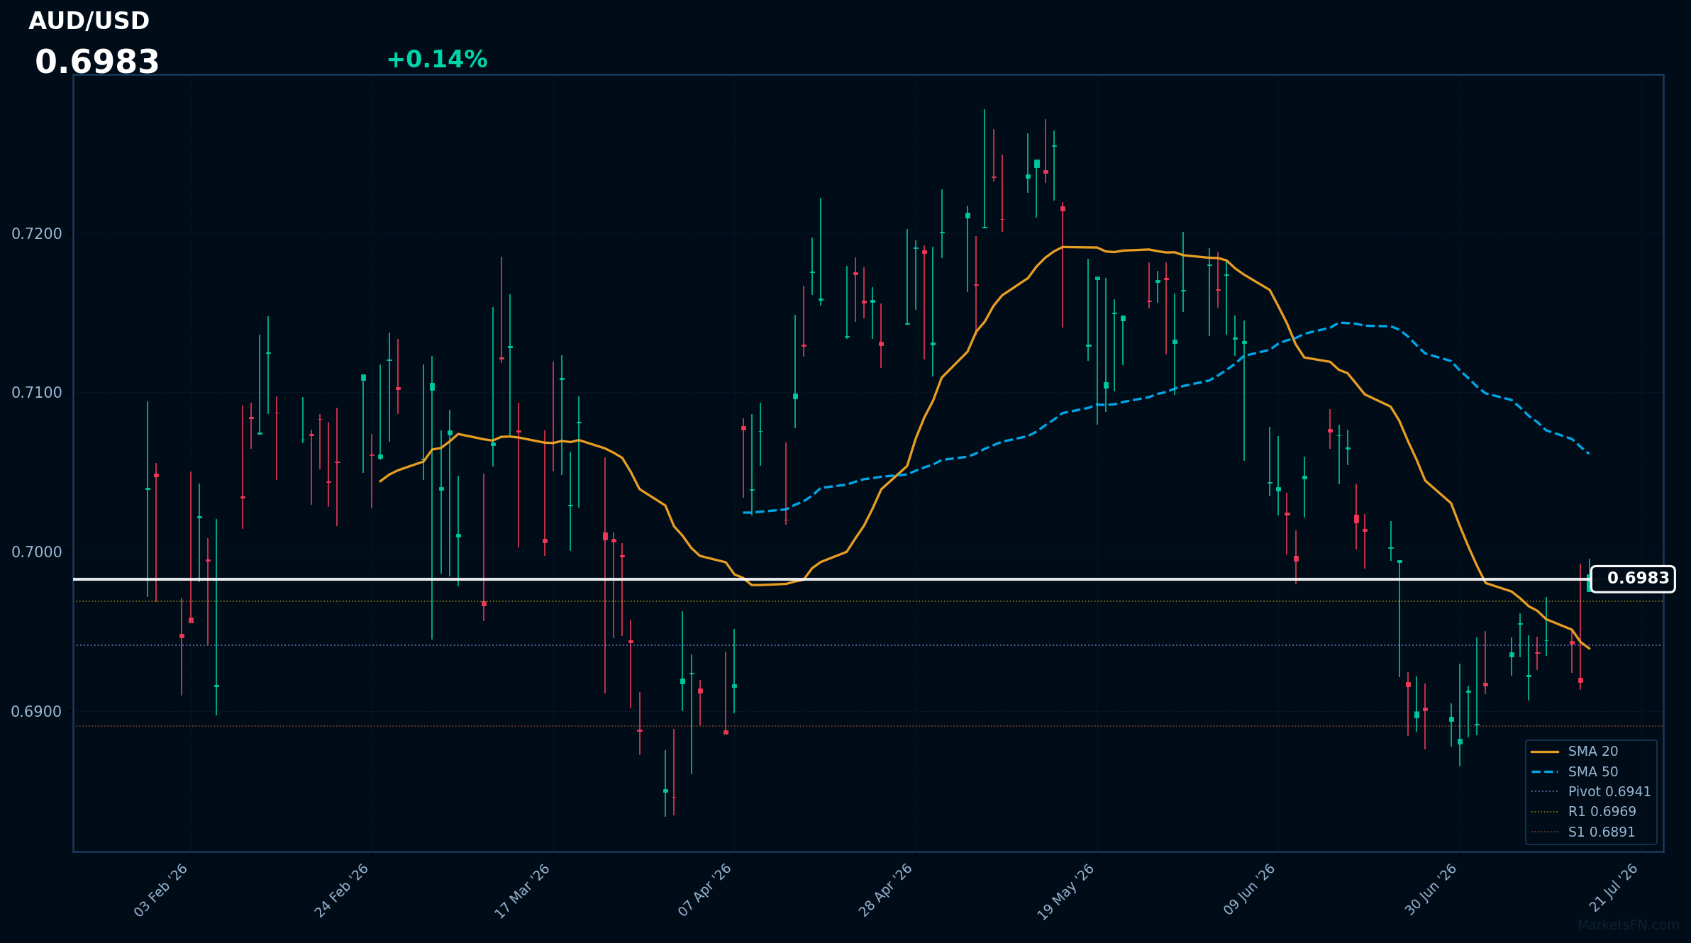Screen dimensions: 1691x943
Task: Click the 0.7100 y-axis label
Action: pos(37,392)
